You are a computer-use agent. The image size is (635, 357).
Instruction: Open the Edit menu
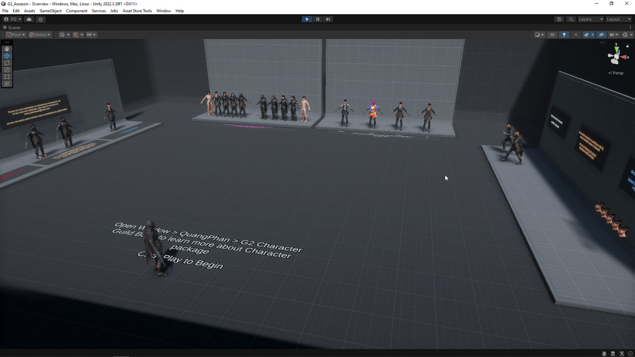click(16, 11)
